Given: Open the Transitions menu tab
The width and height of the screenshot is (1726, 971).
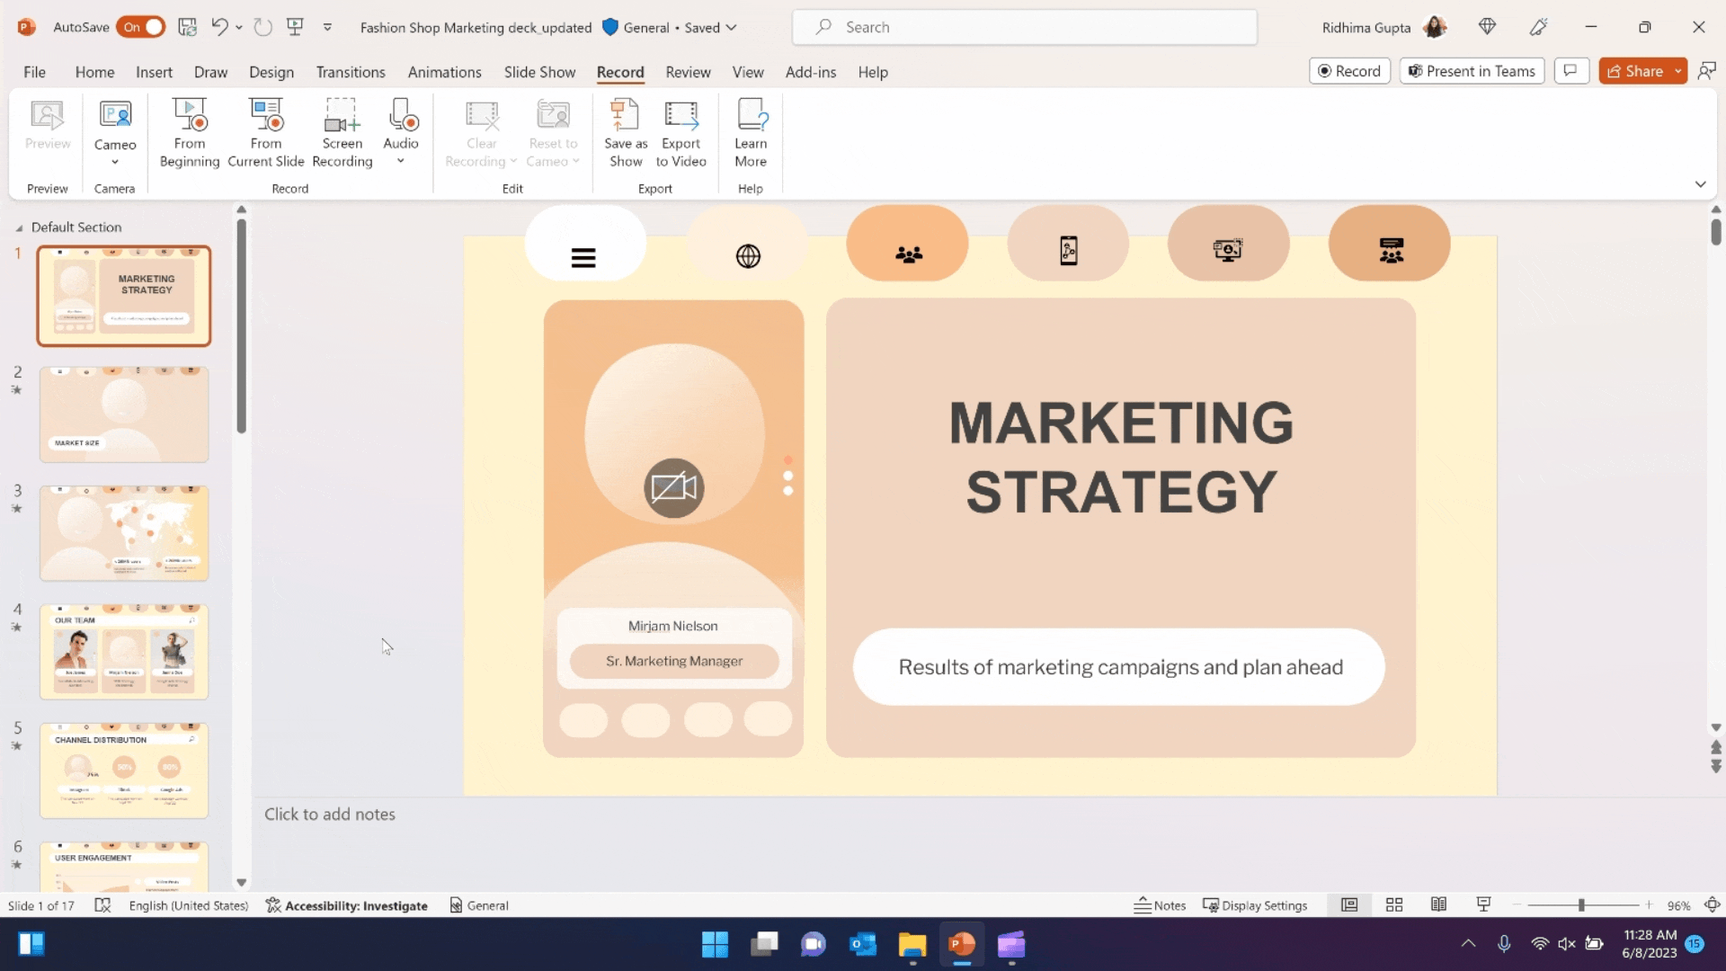Looking at the screenshot, I should (x=351, y=71).
